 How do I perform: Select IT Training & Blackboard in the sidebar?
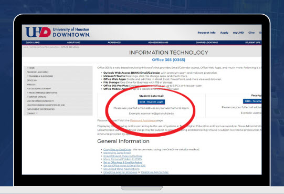point(40,76)
